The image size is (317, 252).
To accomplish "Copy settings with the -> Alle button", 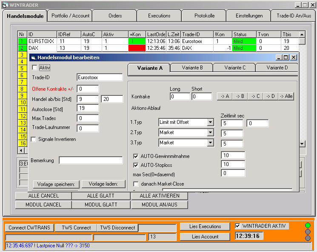I will 286,96.
